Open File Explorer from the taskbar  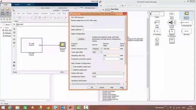(17, 108)
